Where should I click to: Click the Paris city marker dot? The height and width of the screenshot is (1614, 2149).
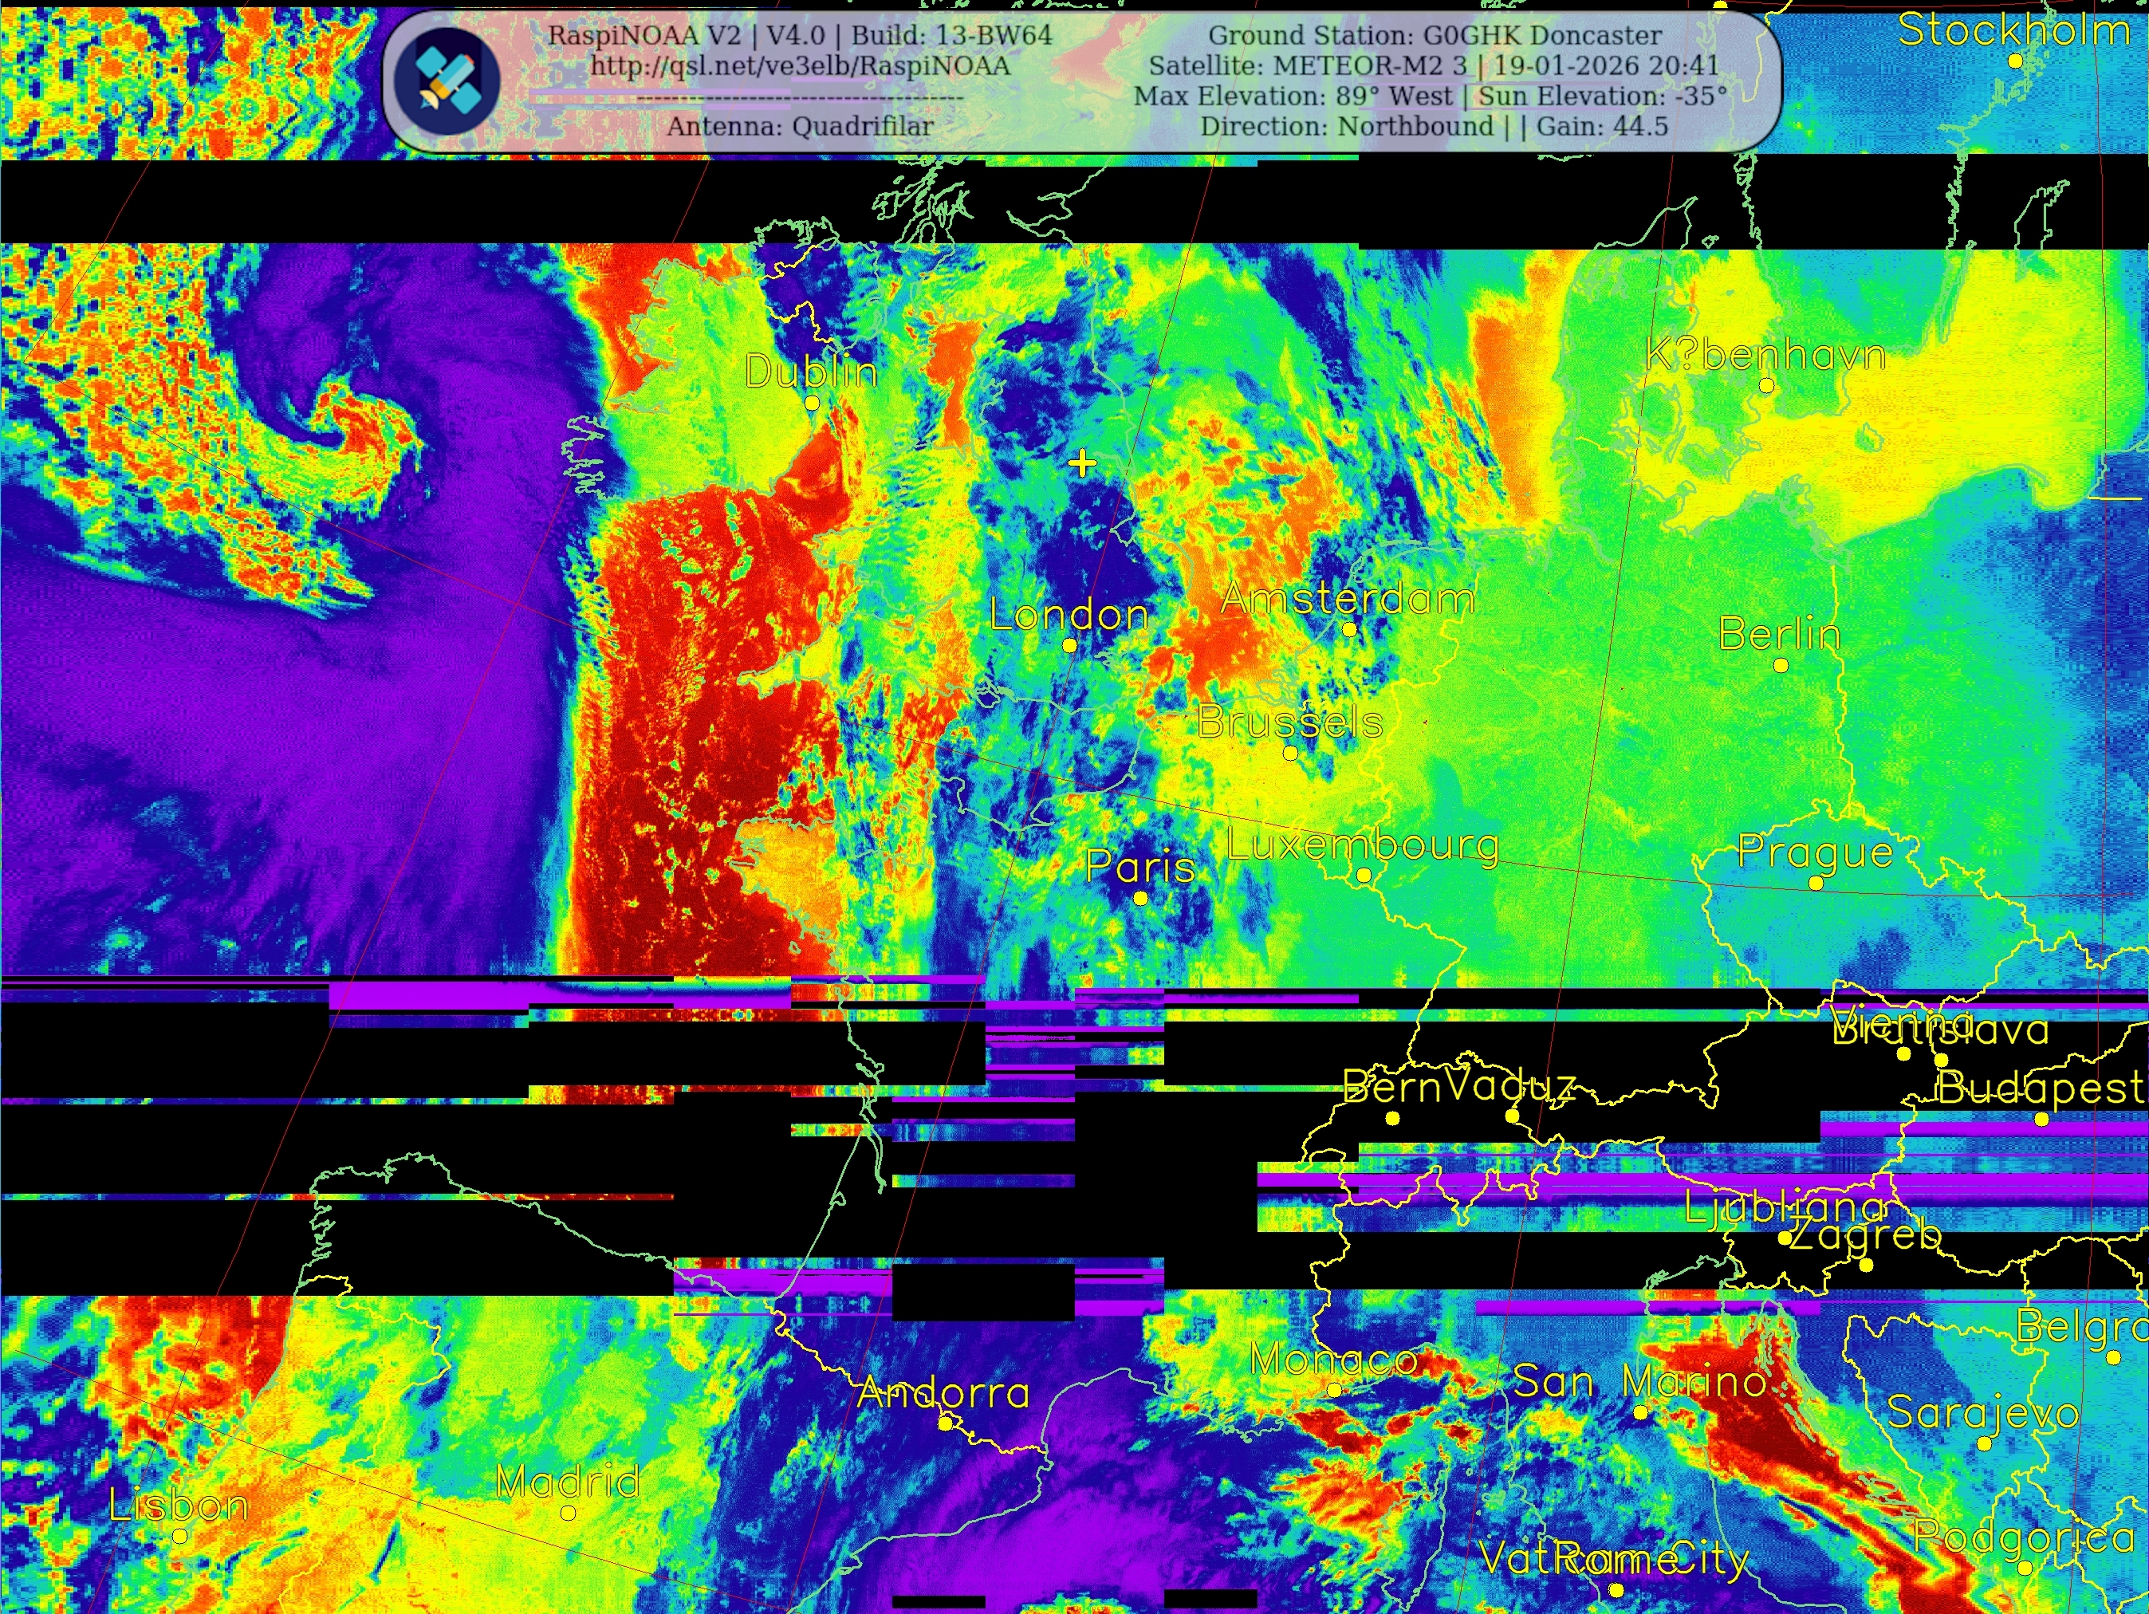[1140, 898]
